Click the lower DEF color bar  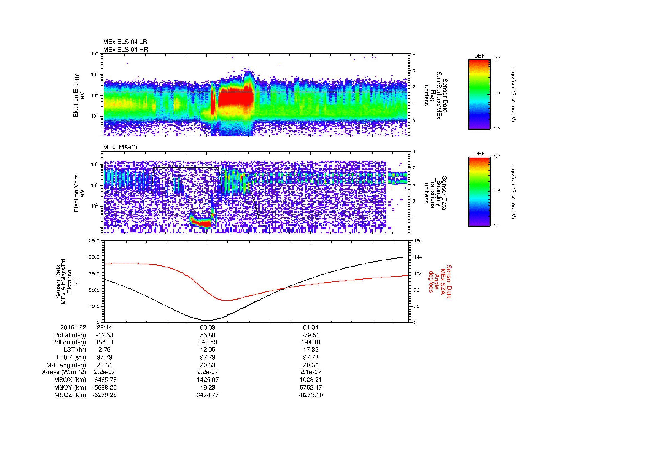(x=479, y=192)
